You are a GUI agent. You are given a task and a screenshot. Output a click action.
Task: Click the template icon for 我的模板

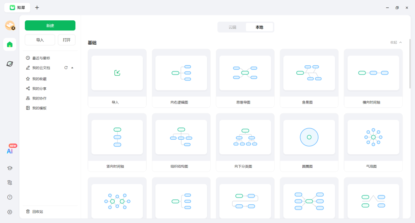(x=28, y=108)
